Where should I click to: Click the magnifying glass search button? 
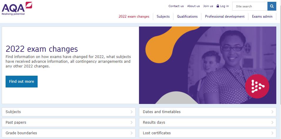pos(272,6)
